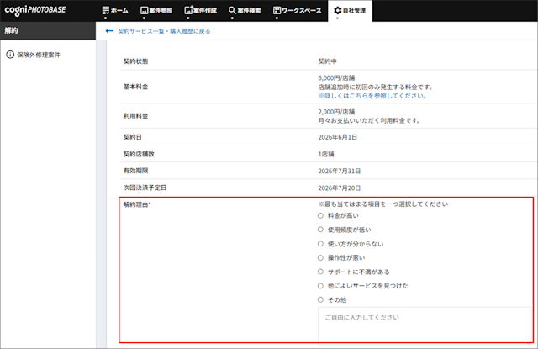The width and height of the screenshot is (538, 349).
Task: Open 保険外修理案件 in the sidebar
Action: coord(39,55)
